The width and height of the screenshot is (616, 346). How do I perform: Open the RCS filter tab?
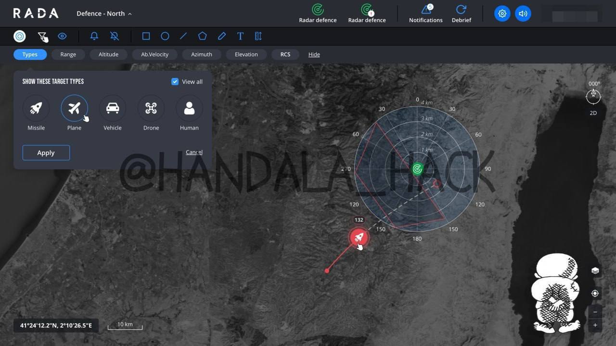285,54
